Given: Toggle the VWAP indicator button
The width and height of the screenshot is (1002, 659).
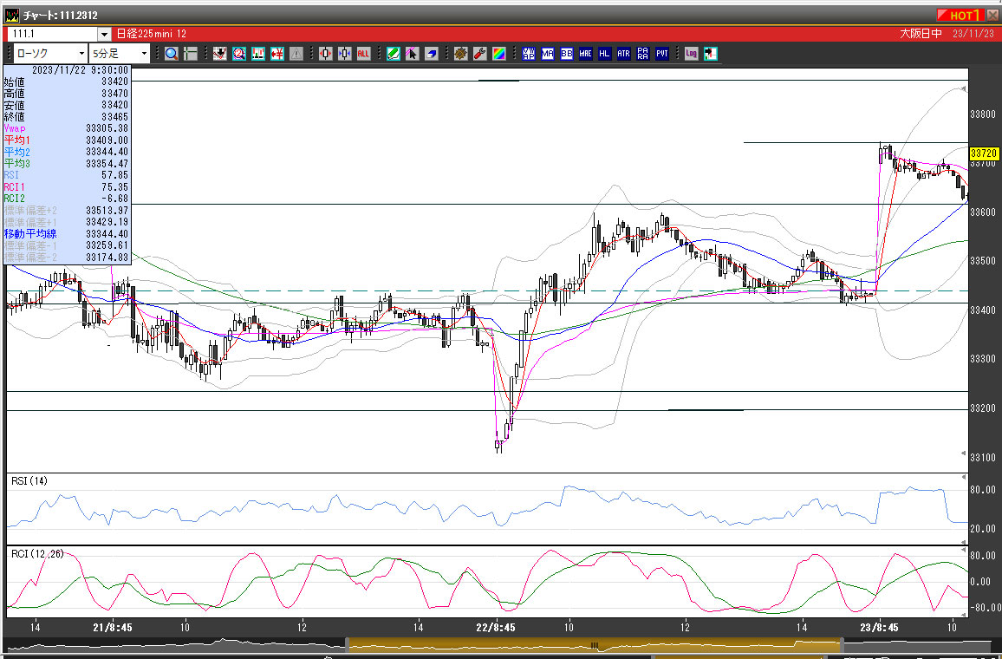Looking at the screenshot, I should (529, 55).
